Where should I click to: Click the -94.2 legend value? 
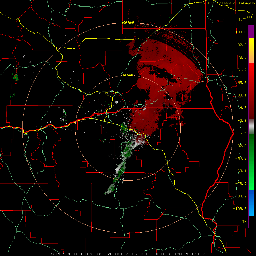(241, 196)
